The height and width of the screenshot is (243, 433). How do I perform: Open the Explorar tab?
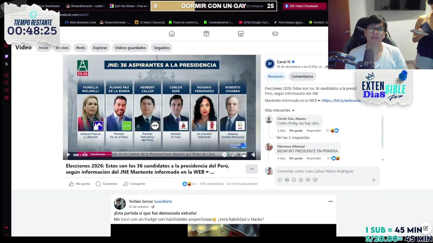click(100, 48)
